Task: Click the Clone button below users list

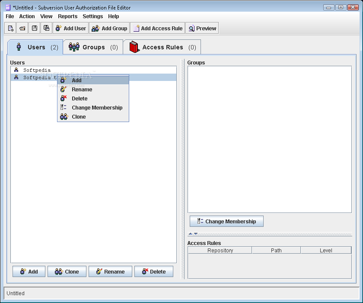Action: (67, 271)
